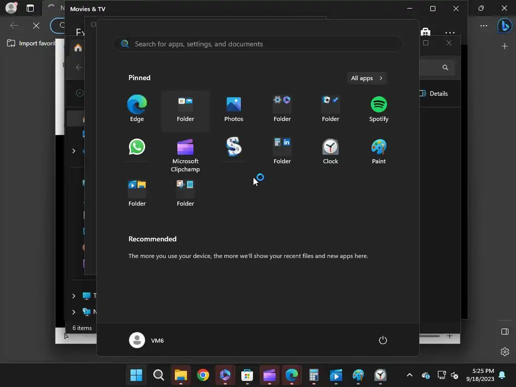Switch to Edge in the taskbar
The width and height of the screenshot is (516, 387).
(x=292, y=375)
